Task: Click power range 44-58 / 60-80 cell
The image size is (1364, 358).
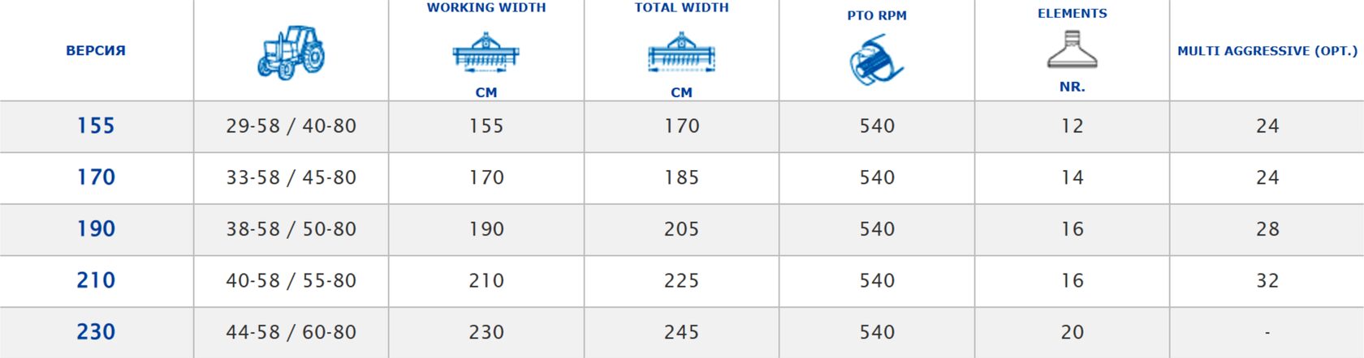Action: tap(291, 332)
